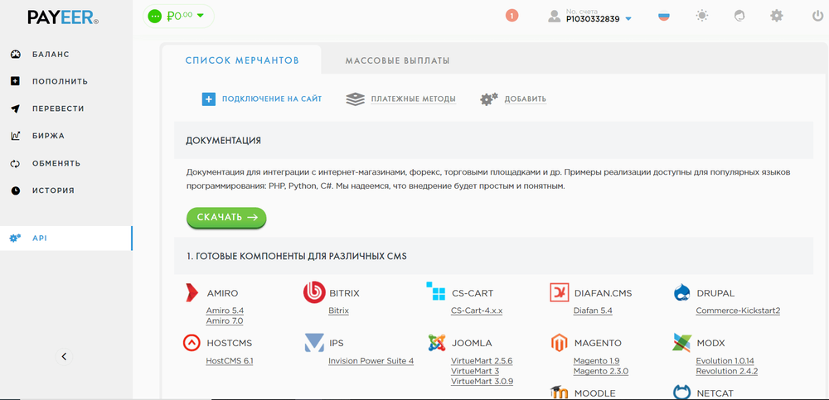Click the IPS logo icon
This screenshot has height=400, width=829.
click(314, 342)
